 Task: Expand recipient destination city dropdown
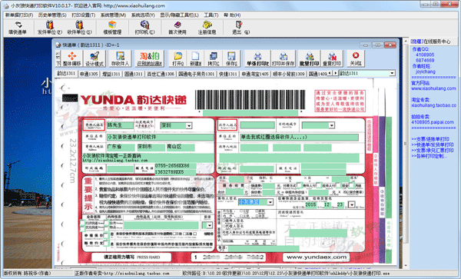(x=331, y=125)
